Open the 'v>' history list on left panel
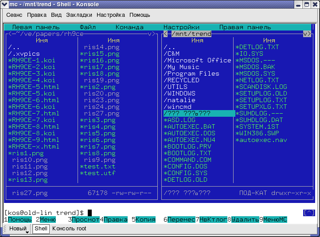Screen dimensions: 320x237 point(152,34)
